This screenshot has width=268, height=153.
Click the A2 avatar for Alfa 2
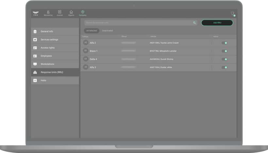pyautogui.click(x=86, y=43)
